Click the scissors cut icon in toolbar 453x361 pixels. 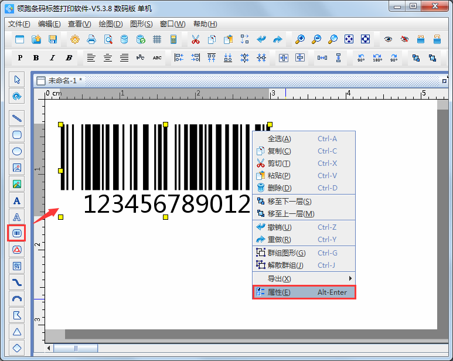[x=195, y=39]
